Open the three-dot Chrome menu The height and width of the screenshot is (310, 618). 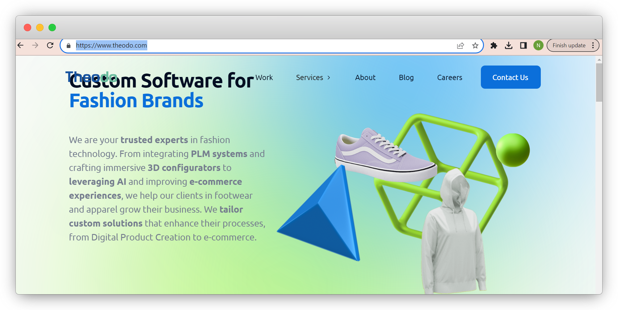click(593, 45)
